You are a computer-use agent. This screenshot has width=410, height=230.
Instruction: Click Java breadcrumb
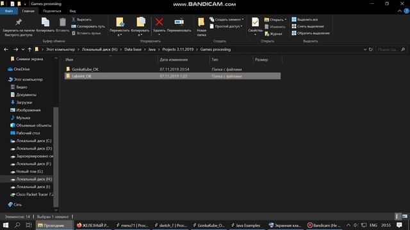point(152,49)
